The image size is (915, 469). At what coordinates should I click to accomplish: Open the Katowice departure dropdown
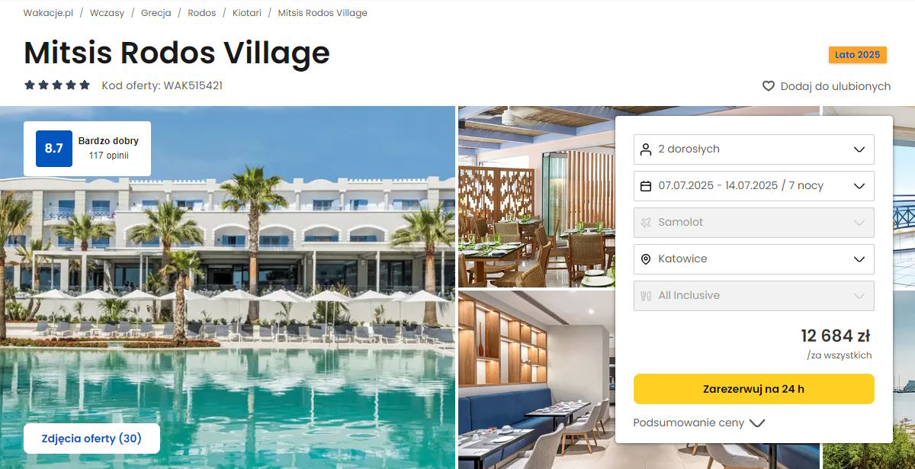click(x=754, y=259)
